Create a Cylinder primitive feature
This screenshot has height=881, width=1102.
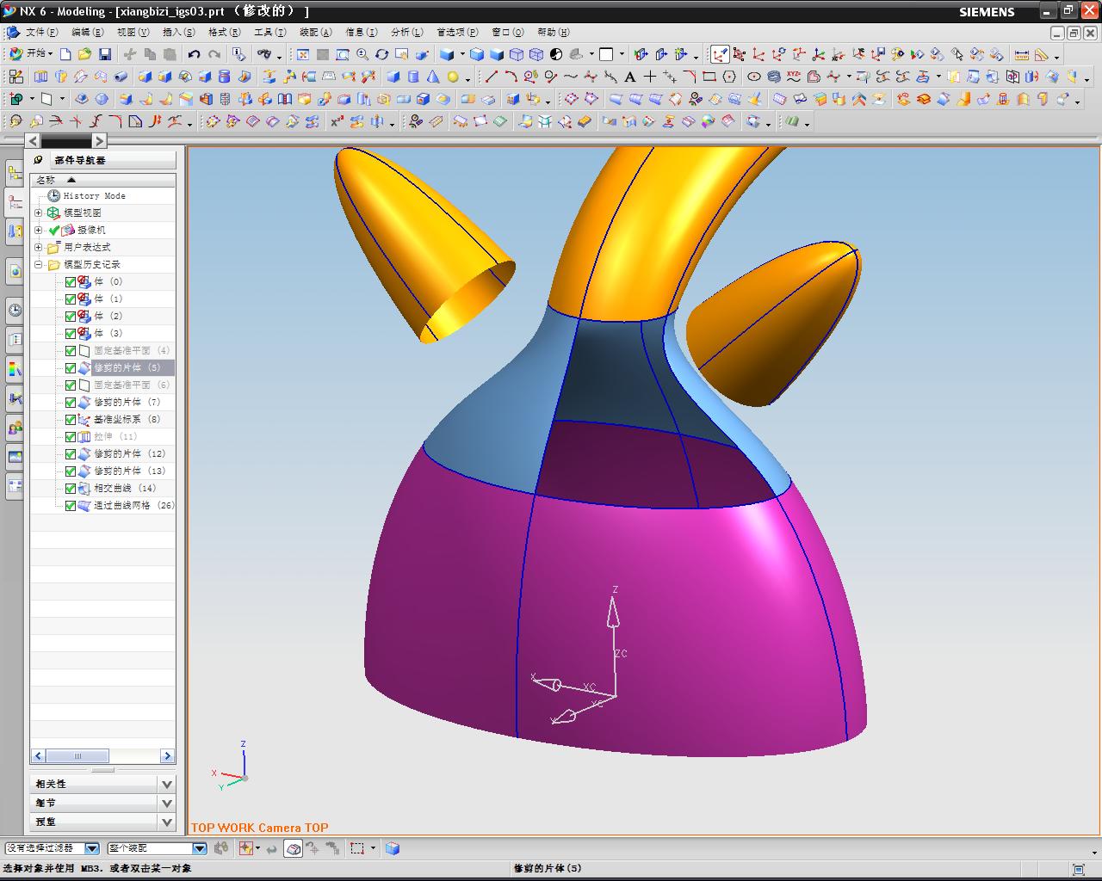413,77
